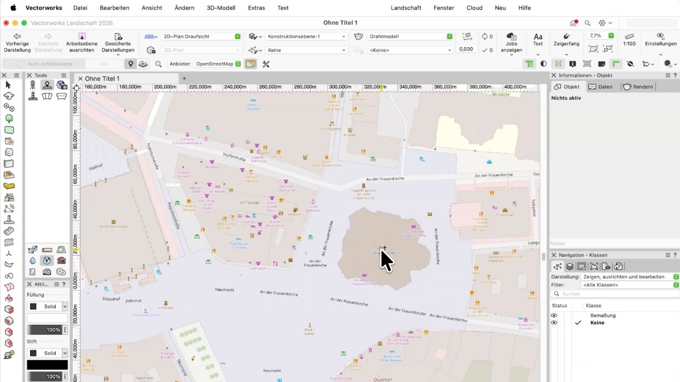Open the Keine class dropdown in toolbar

(x=306, y=50)
